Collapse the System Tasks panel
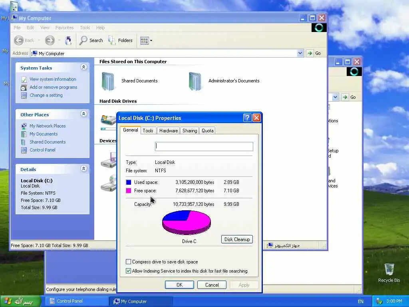The height and width of the screenshot is (307, 409). point(84,67)
